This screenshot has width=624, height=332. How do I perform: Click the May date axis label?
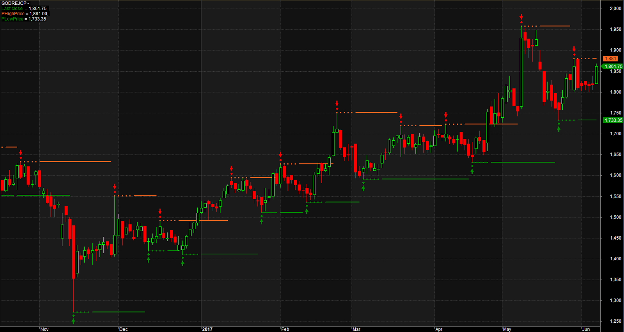507,329
